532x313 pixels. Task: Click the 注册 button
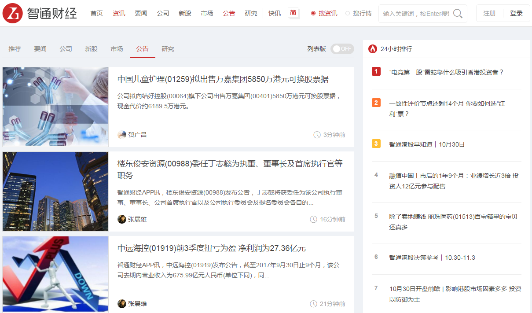click(489, 13)
